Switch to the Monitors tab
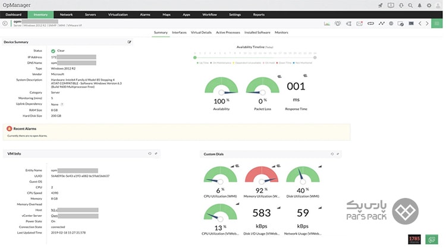This screenshot has width=446, height=252. (281, 33)
